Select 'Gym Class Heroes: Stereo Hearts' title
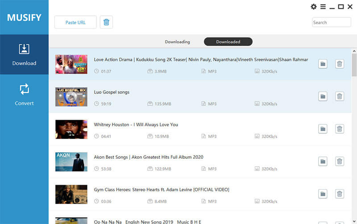This screenshot has height=224, width=357. pos(162,190)
